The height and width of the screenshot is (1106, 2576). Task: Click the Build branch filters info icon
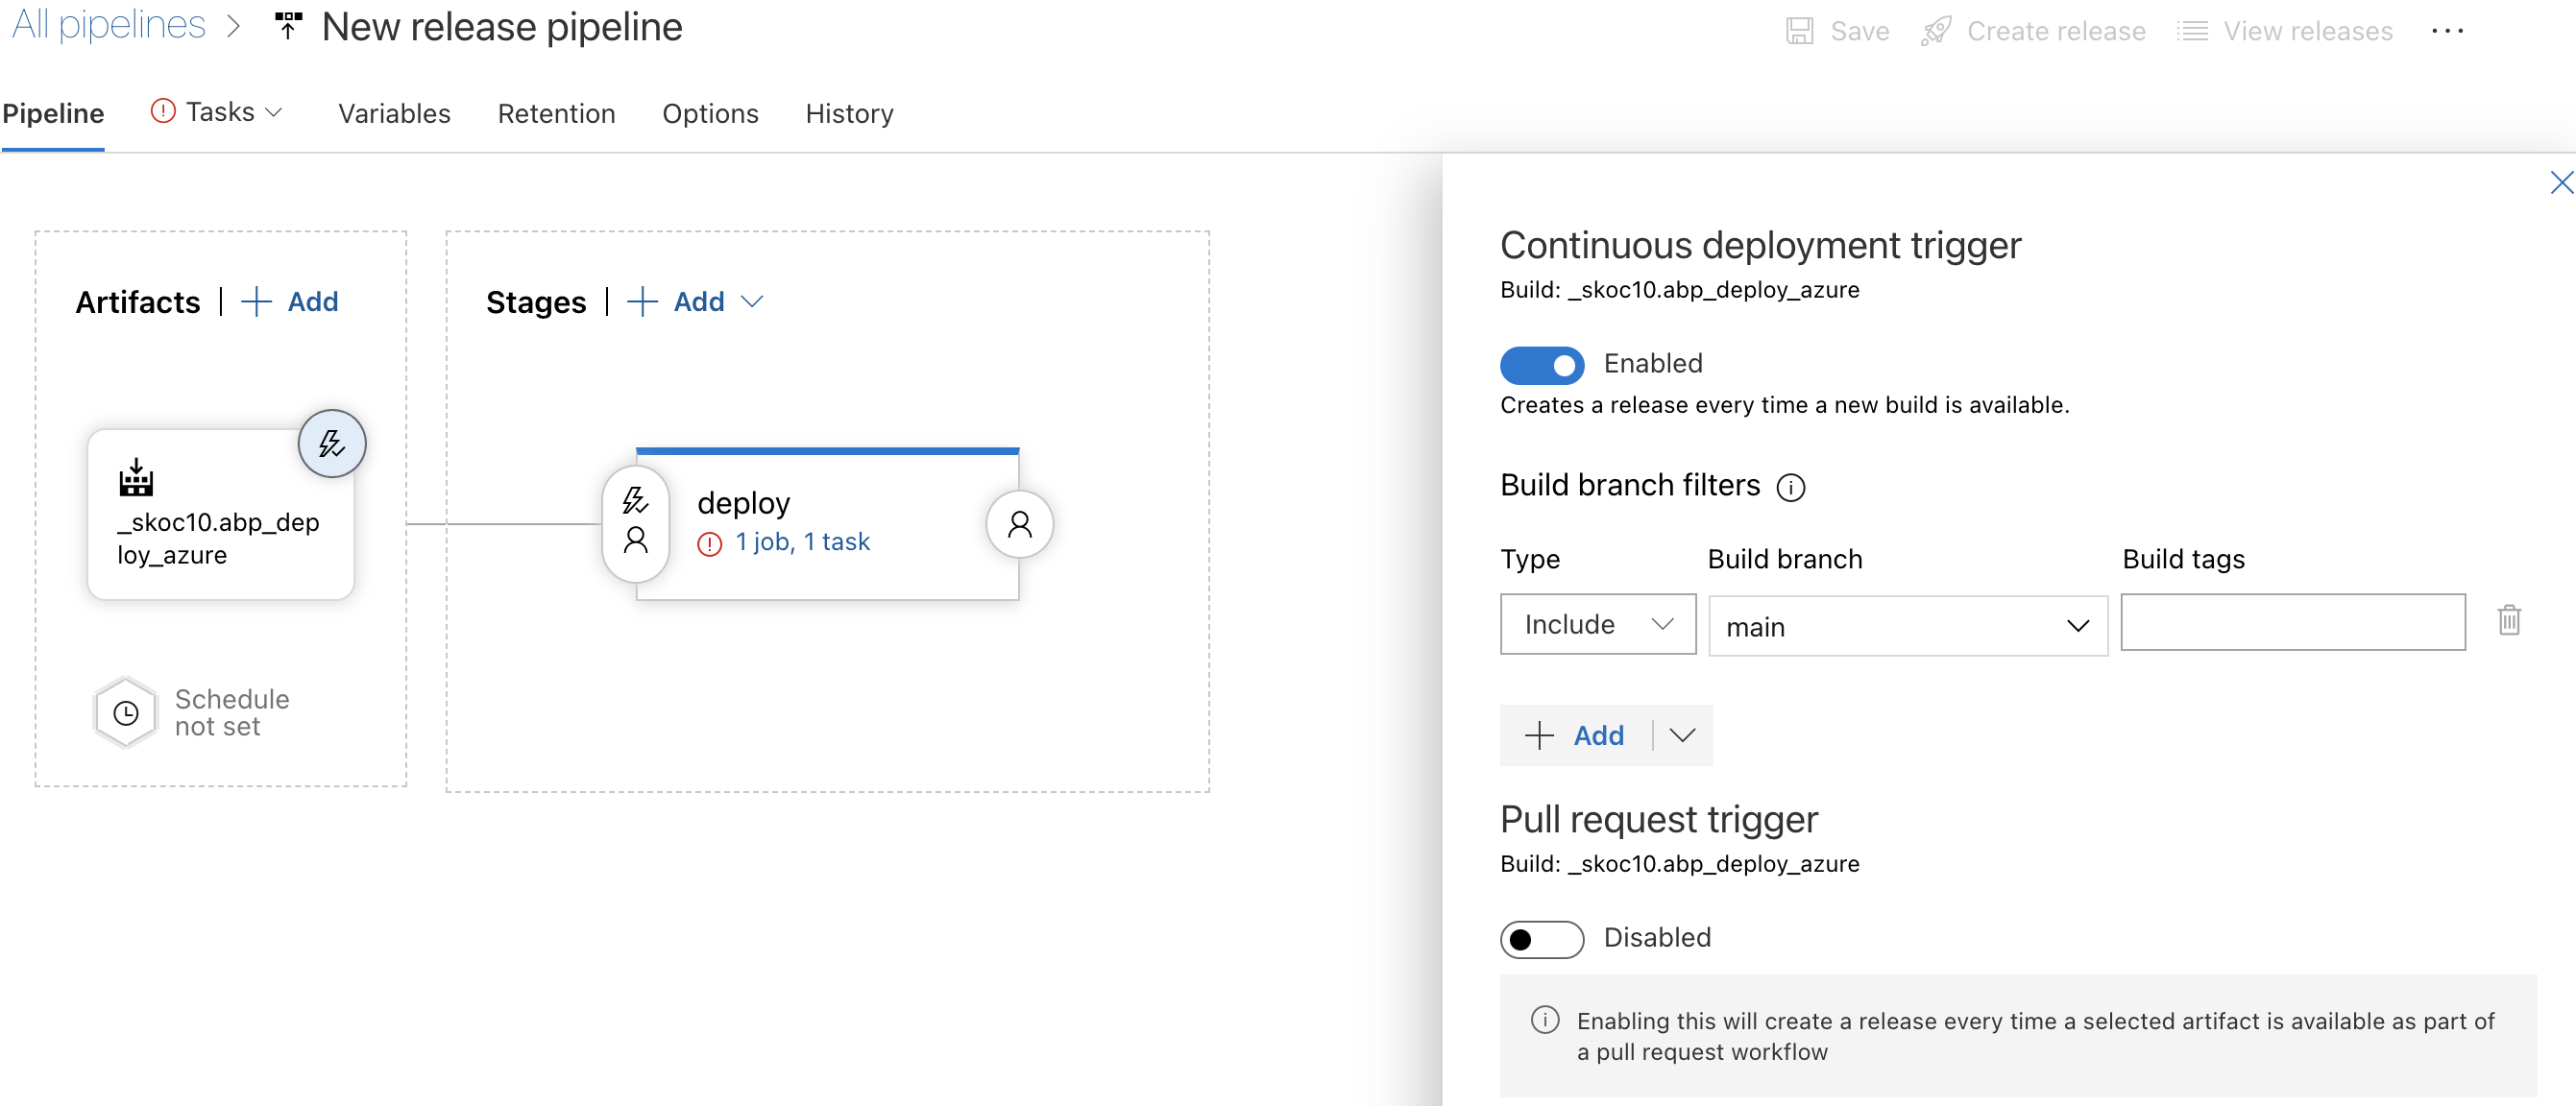click(x=1790, y=487)
